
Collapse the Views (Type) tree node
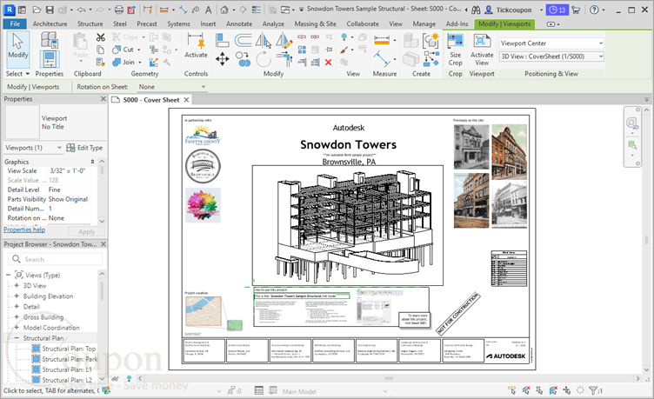coord(9,276)
